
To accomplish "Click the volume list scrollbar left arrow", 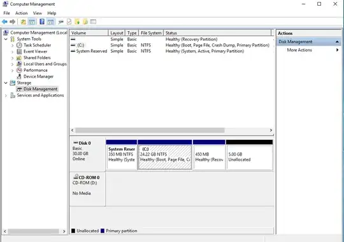I will tap(73, 130).
